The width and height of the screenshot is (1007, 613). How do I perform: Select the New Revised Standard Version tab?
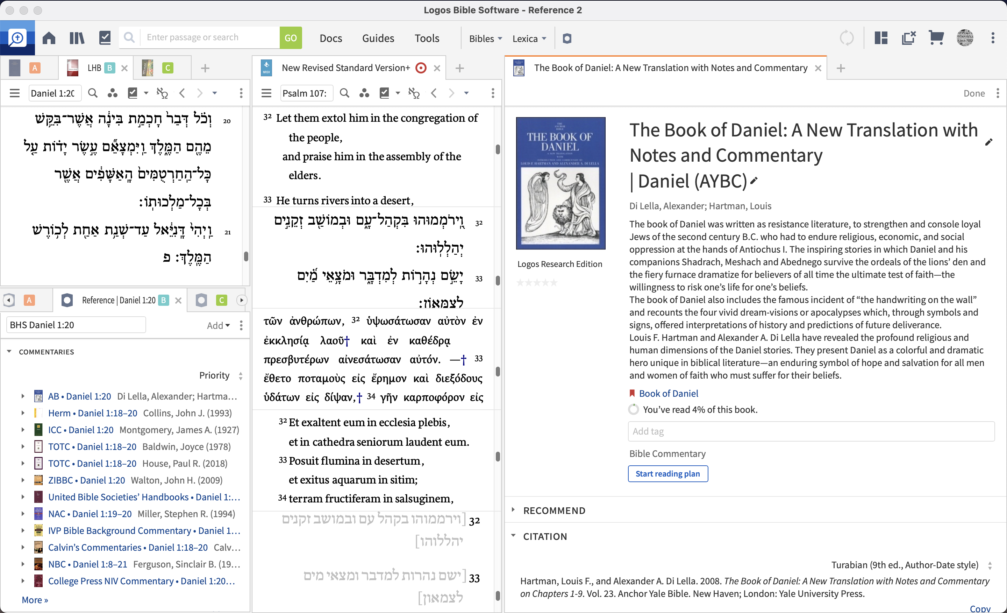[x=346, y=68]
